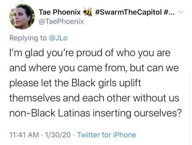The height and width of the screenshot is (145, 192).
Task: Open the tweet options chevron menu
Action: pos(180,12)
